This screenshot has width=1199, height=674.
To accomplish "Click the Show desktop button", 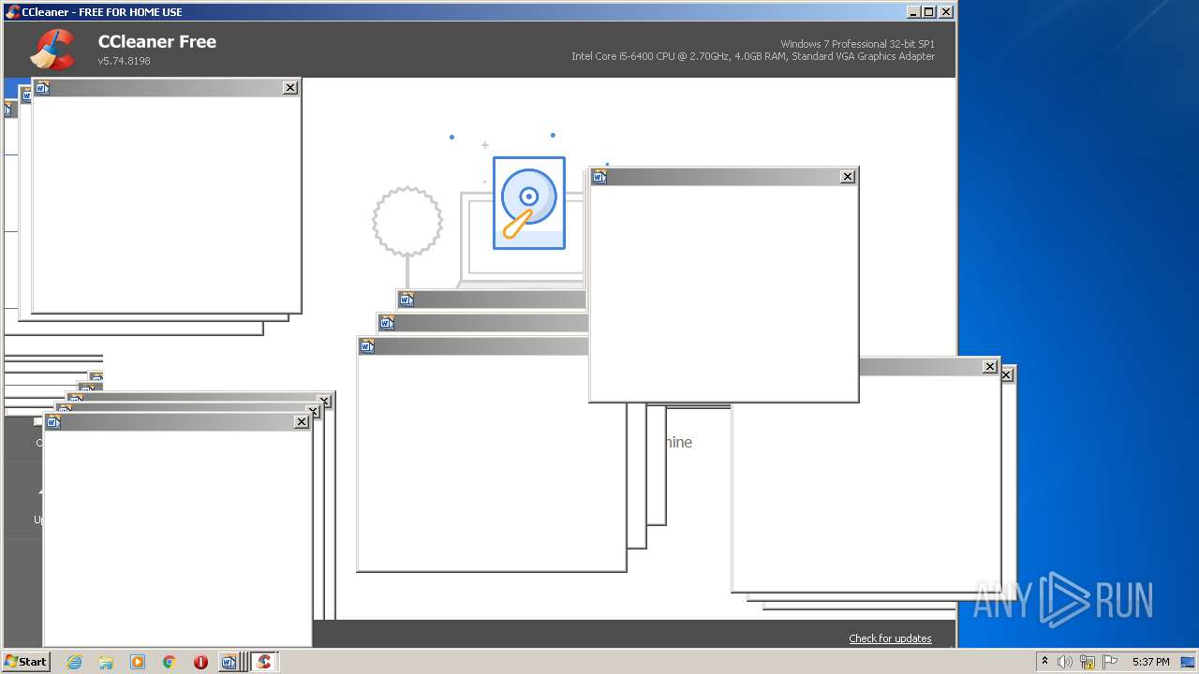I will (1188, 662).
